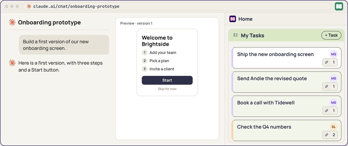Click the Claude logo in the address bar

click(29, 6)
